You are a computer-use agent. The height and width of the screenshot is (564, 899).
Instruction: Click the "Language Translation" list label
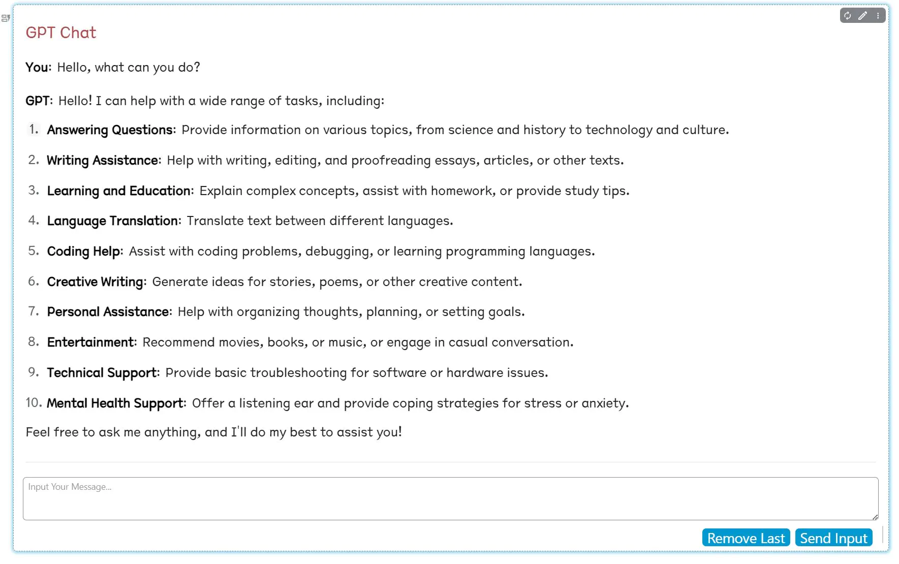pos(112,221)
